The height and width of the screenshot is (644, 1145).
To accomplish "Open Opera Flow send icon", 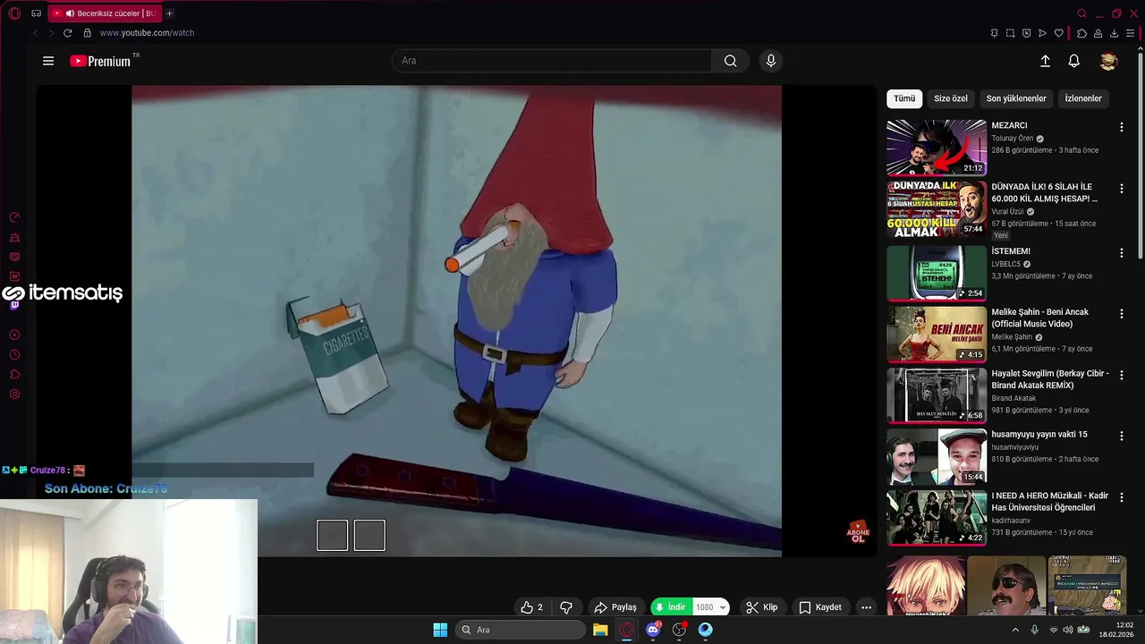I will tap(1042, 33).
